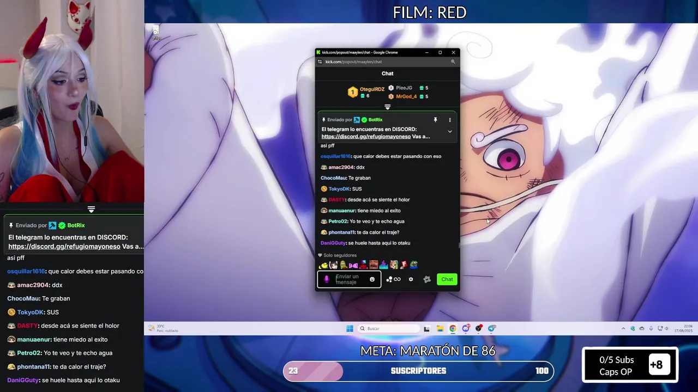Click overlay collapse arrow above BotRix
698x392 pixels.
coord(91,209)
